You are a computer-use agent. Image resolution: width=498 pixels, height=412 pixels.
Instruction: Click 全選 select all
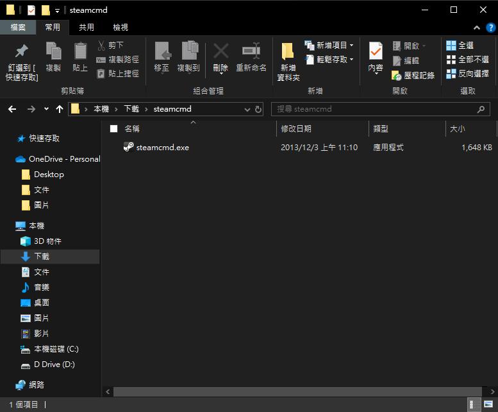pos(460,46)
